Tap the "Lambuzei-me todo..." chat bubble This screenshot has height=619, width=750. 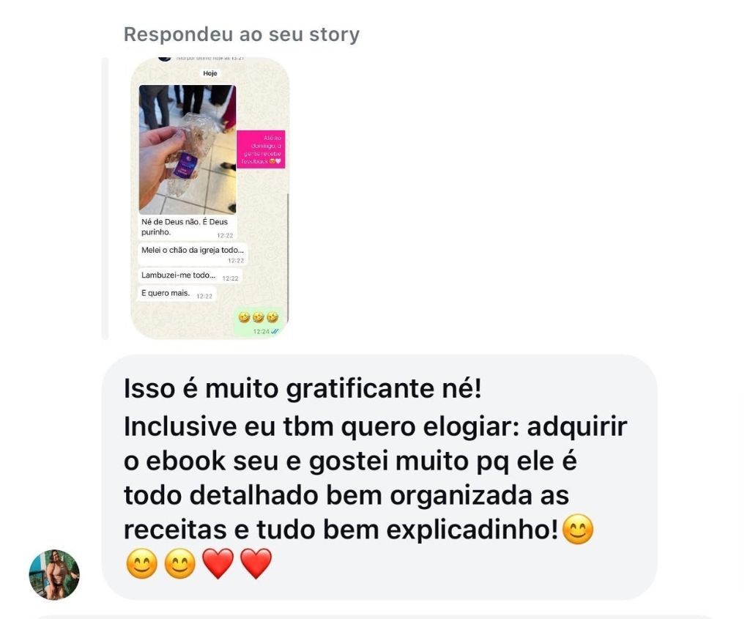coord(190,276)
